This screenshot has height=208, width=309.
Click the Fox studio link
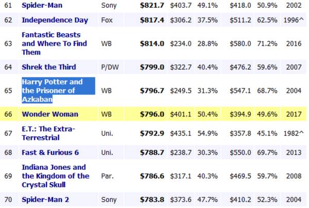(107, 20)
